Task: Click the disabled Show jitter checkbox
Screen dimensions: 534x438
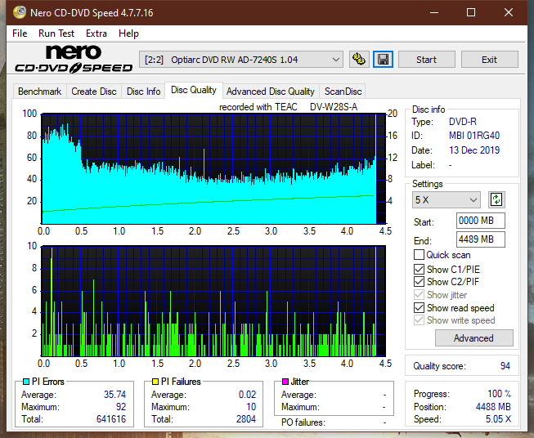Action: [419, 295]
